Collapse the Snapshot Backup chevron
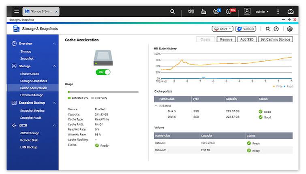Viewport: 306px width, 174px height. 54,103
